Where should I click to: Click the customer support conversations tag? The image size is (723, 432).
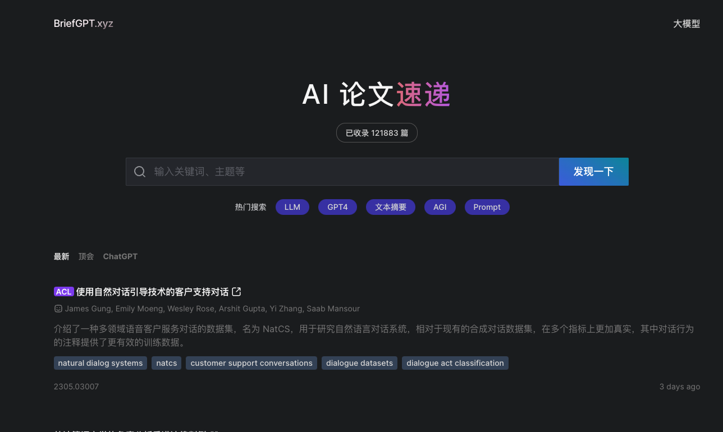(x=251, y=363)
